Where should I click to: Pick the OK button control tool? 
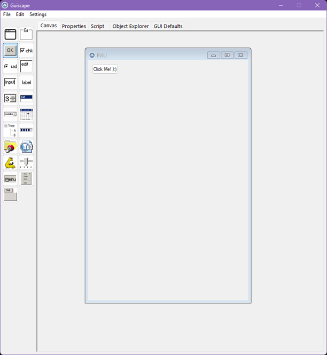10,51
